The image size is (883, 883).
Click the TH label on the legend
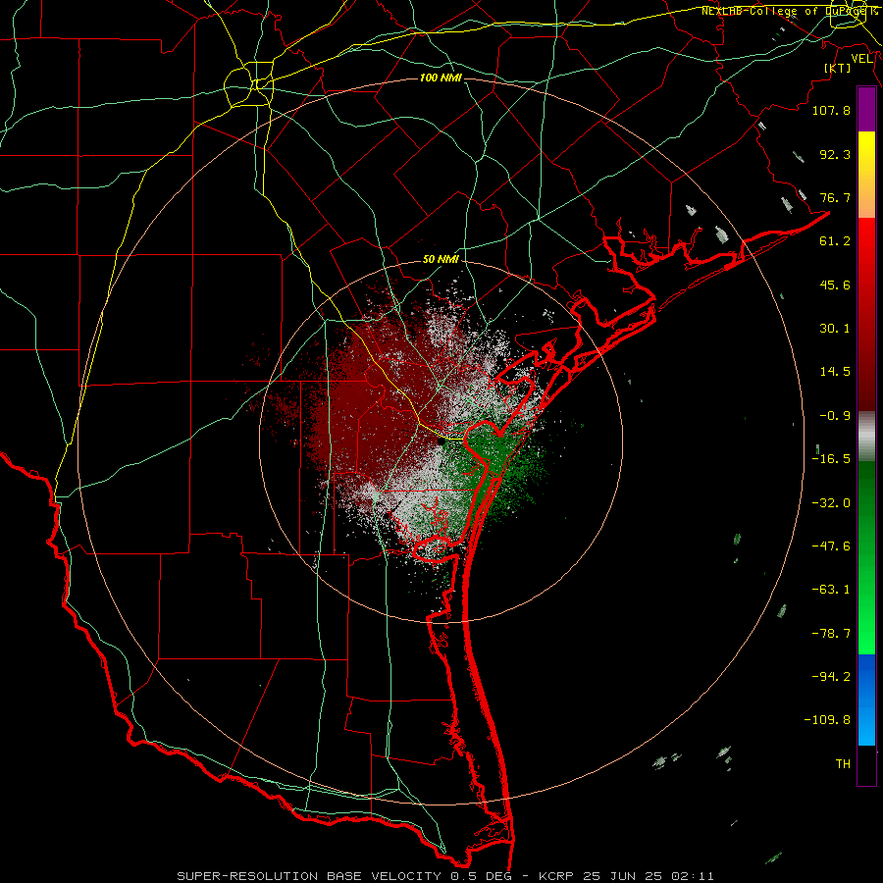[843, 764]
